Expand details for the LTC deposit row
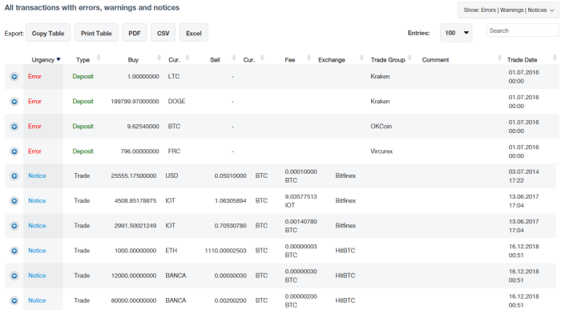 [x=14, y=77]
